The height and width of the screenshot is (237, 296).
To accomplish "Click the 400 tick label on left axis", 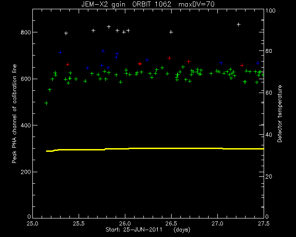I will tap(25, 125).
